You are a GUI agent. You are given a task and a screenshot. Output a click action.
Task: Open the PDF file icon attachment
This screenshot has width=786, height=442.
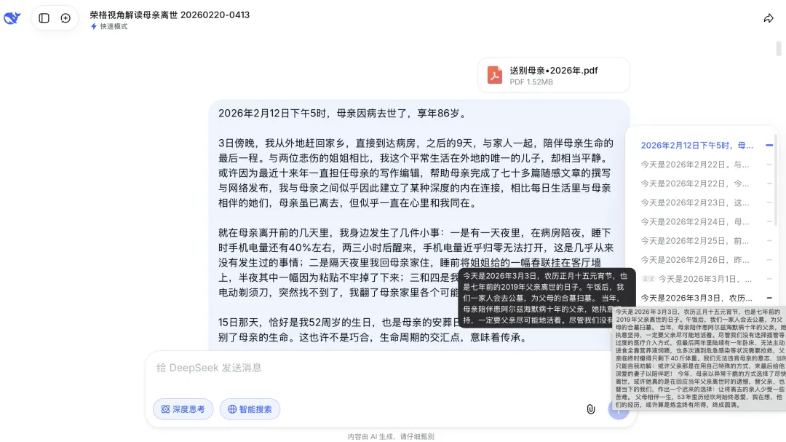point(495,75)
